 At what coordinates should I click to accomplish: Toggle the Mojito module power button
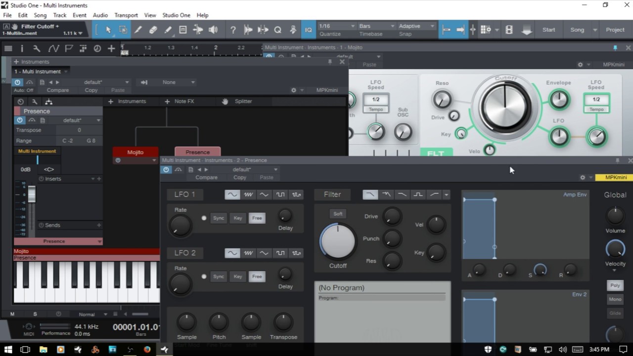tap(118, 161)
